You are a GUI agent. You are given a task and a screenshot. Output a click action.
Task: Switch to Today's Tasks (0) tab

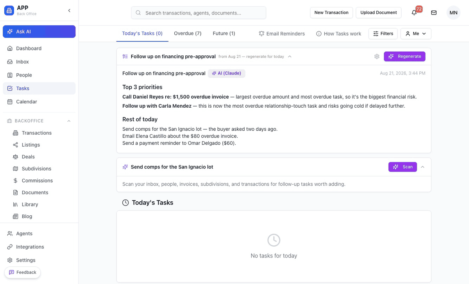[142, 34]
